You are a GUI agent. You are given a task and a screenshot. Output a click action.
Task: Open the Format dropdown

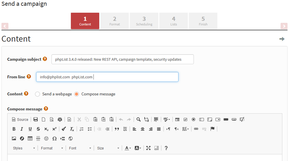pyautogui.click(x=52, y=148)
